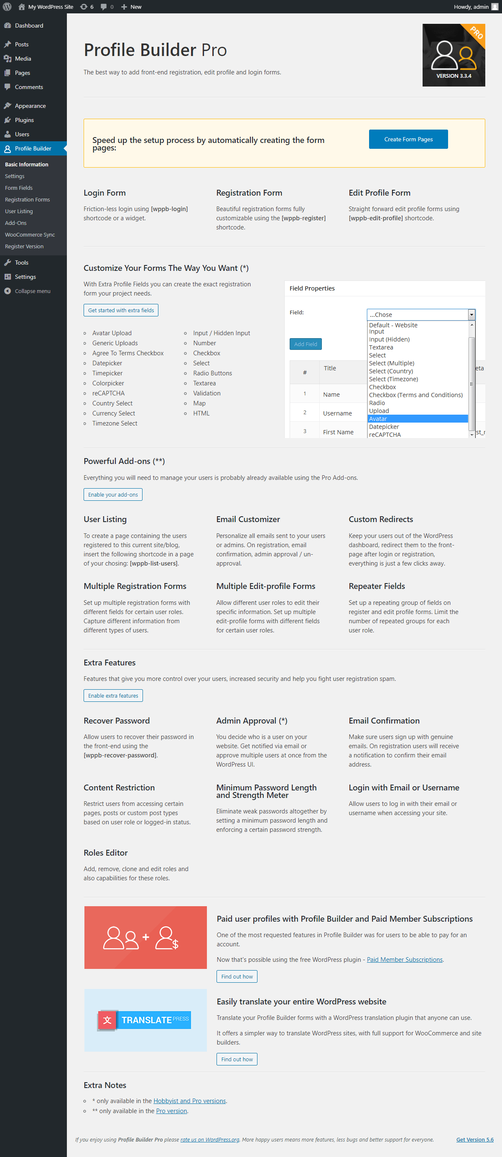Open the comments bubble icon in admin bar
502x1157 pixels.
[104, 7]
